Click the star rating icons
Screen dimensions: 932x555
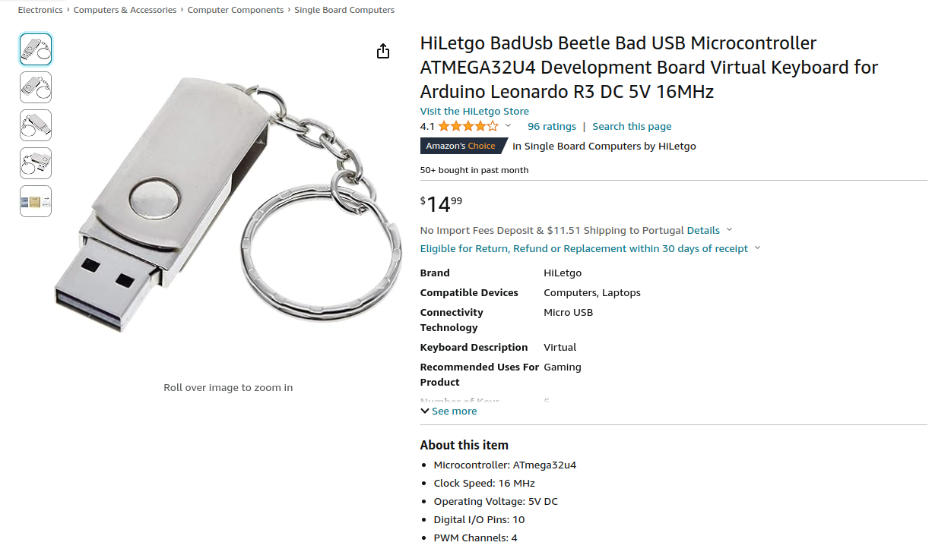(468, 127)
